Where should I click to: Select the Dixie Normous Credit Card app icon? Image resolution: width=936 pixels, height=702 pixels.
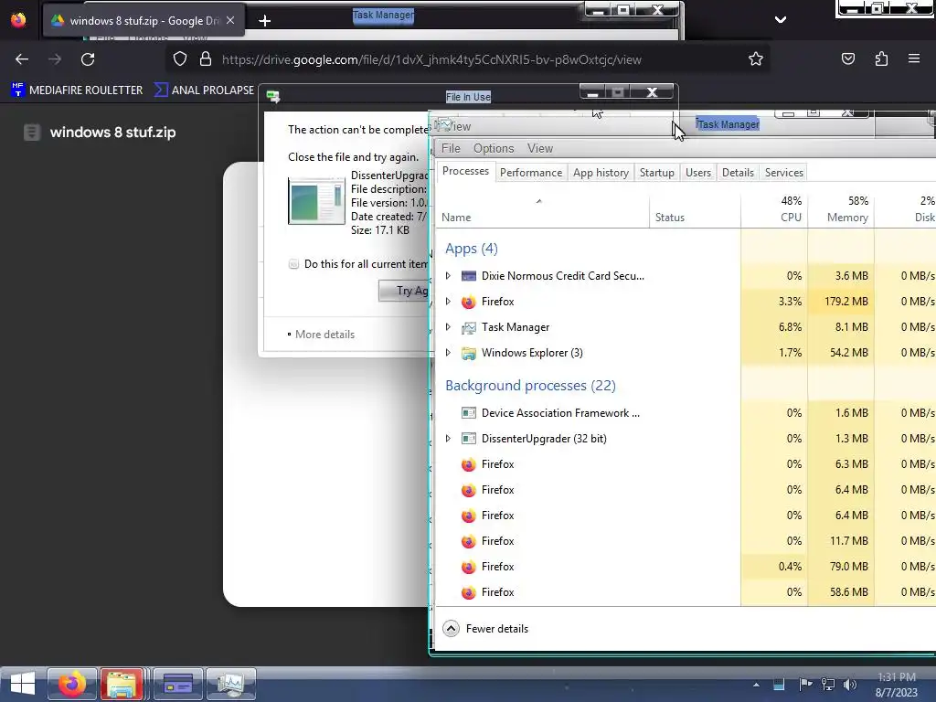point(469,276)
